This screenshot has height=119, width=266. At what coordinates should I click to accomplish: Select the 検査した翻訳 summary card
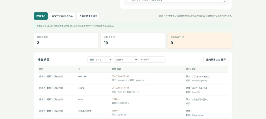click(66, 41)
